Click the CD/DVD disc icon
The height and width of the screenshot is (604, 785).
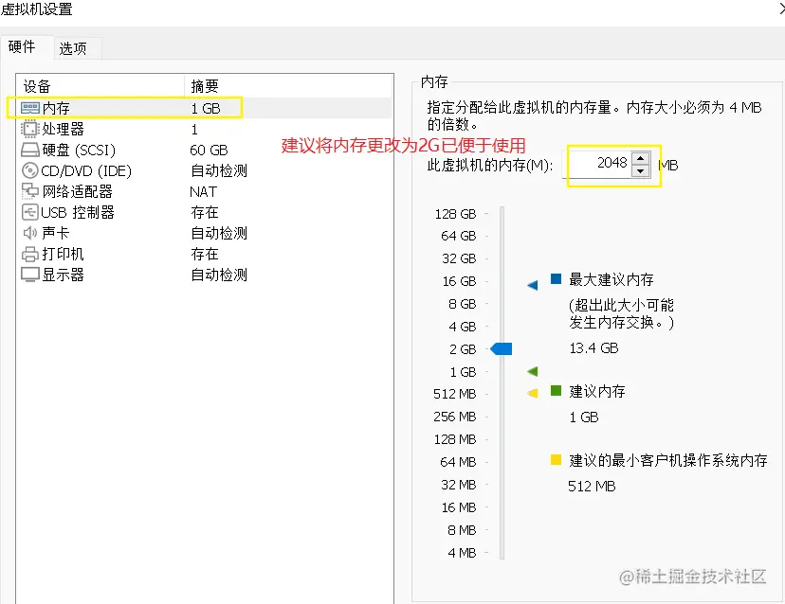tap(30, 170)
